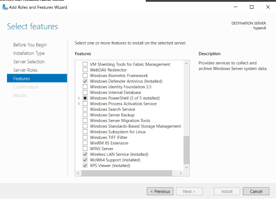Click the Wireless LAN Service checkbox
Viewport: 276px width, 199px height.
(85, 154)
